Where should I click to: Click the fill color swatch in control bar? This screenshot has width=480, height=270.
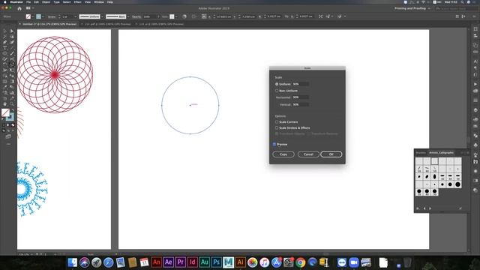click(x=28, y=16)
